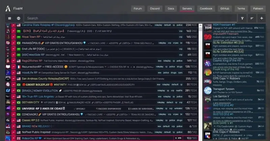Click the RSM Freeroam server thumbnail
This screenshot has height=141, width=270.
click(208, 28)
